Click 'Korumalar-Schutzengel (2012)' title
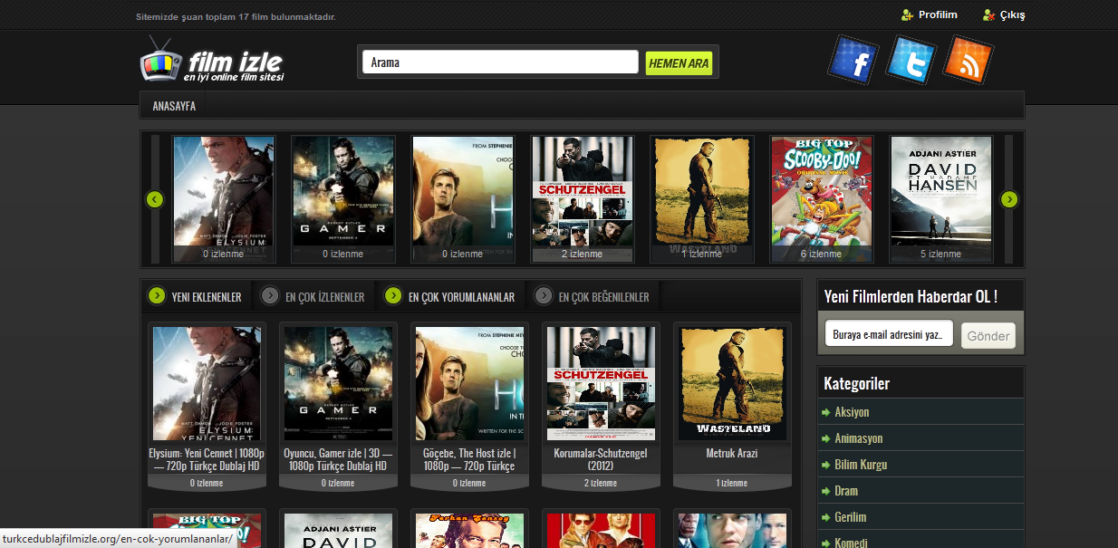The height and width of the screenshot is (548, 1118). click(x=601, y=459)
